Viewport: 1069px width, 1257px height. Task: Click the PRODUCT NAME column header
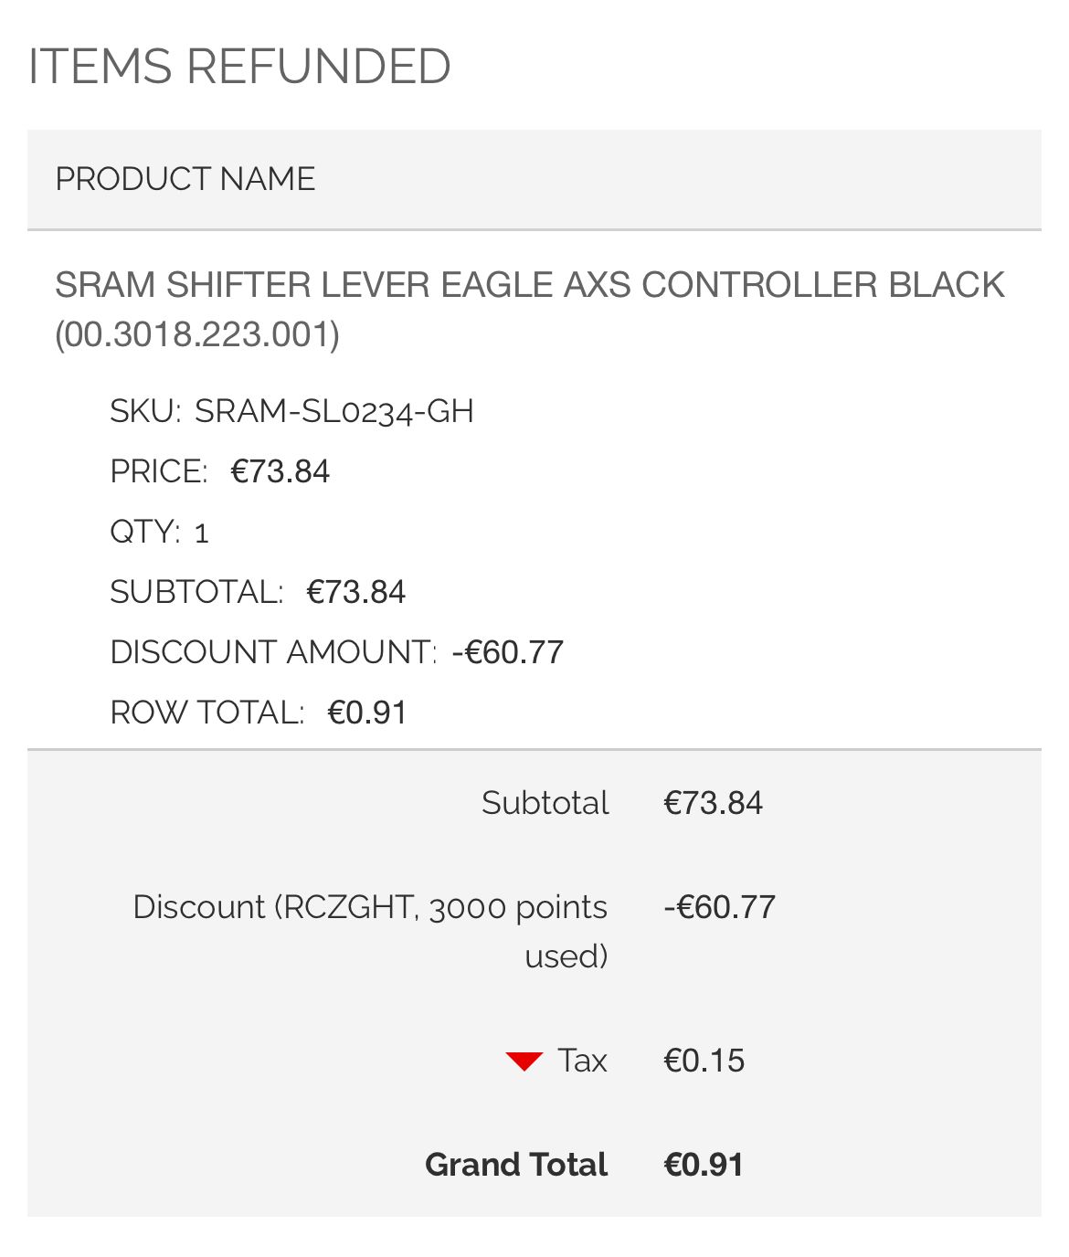pos(185,179)
